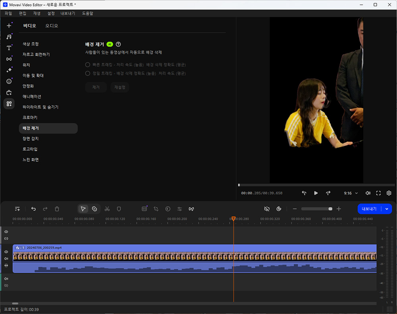Click the transition wizard icon
Screen dimensions: 397x314
(191, 209)
